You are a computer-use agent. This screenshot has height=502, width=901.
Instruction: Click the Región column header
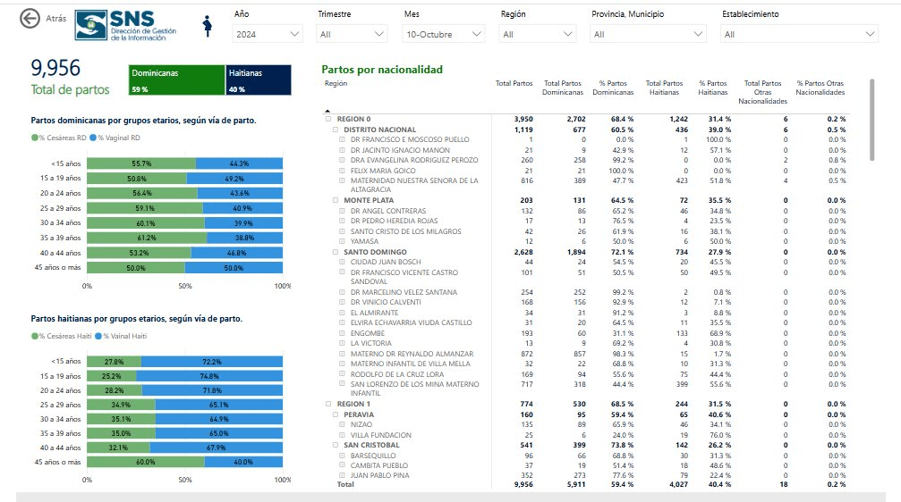pyautogui.click(x=336, y=84)
